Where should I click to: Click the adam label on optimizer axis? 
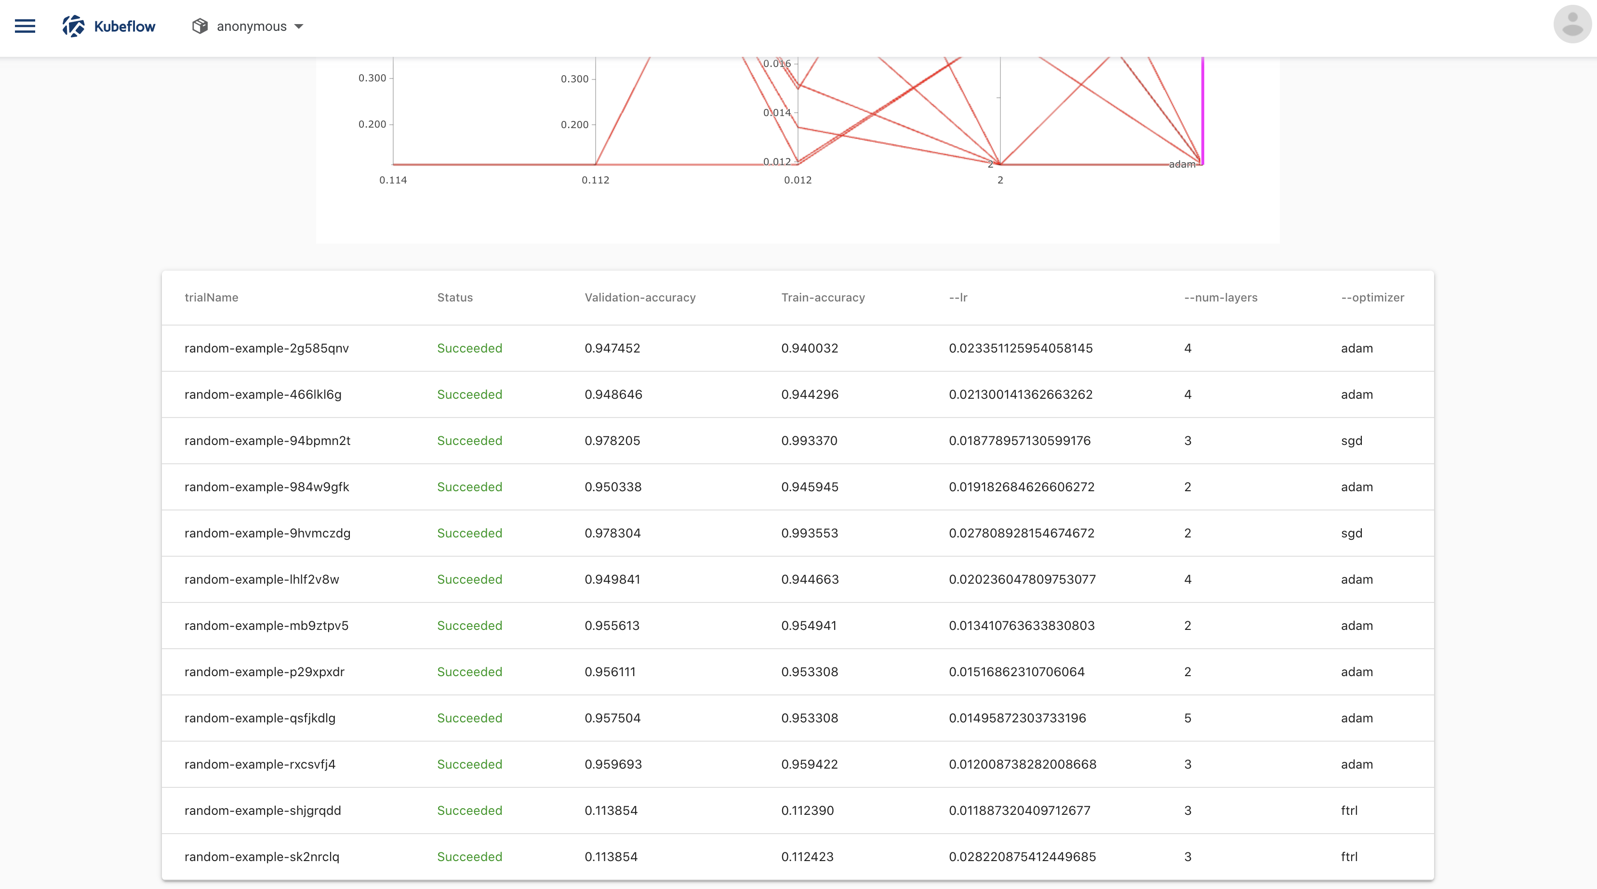tap(1182, 164)
